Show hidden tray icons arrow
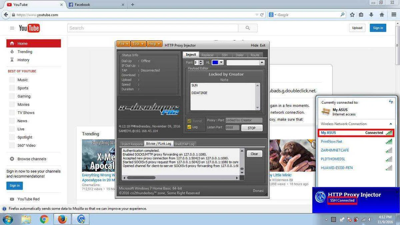Viewport: 400px width, 225px height. point(326,219)
